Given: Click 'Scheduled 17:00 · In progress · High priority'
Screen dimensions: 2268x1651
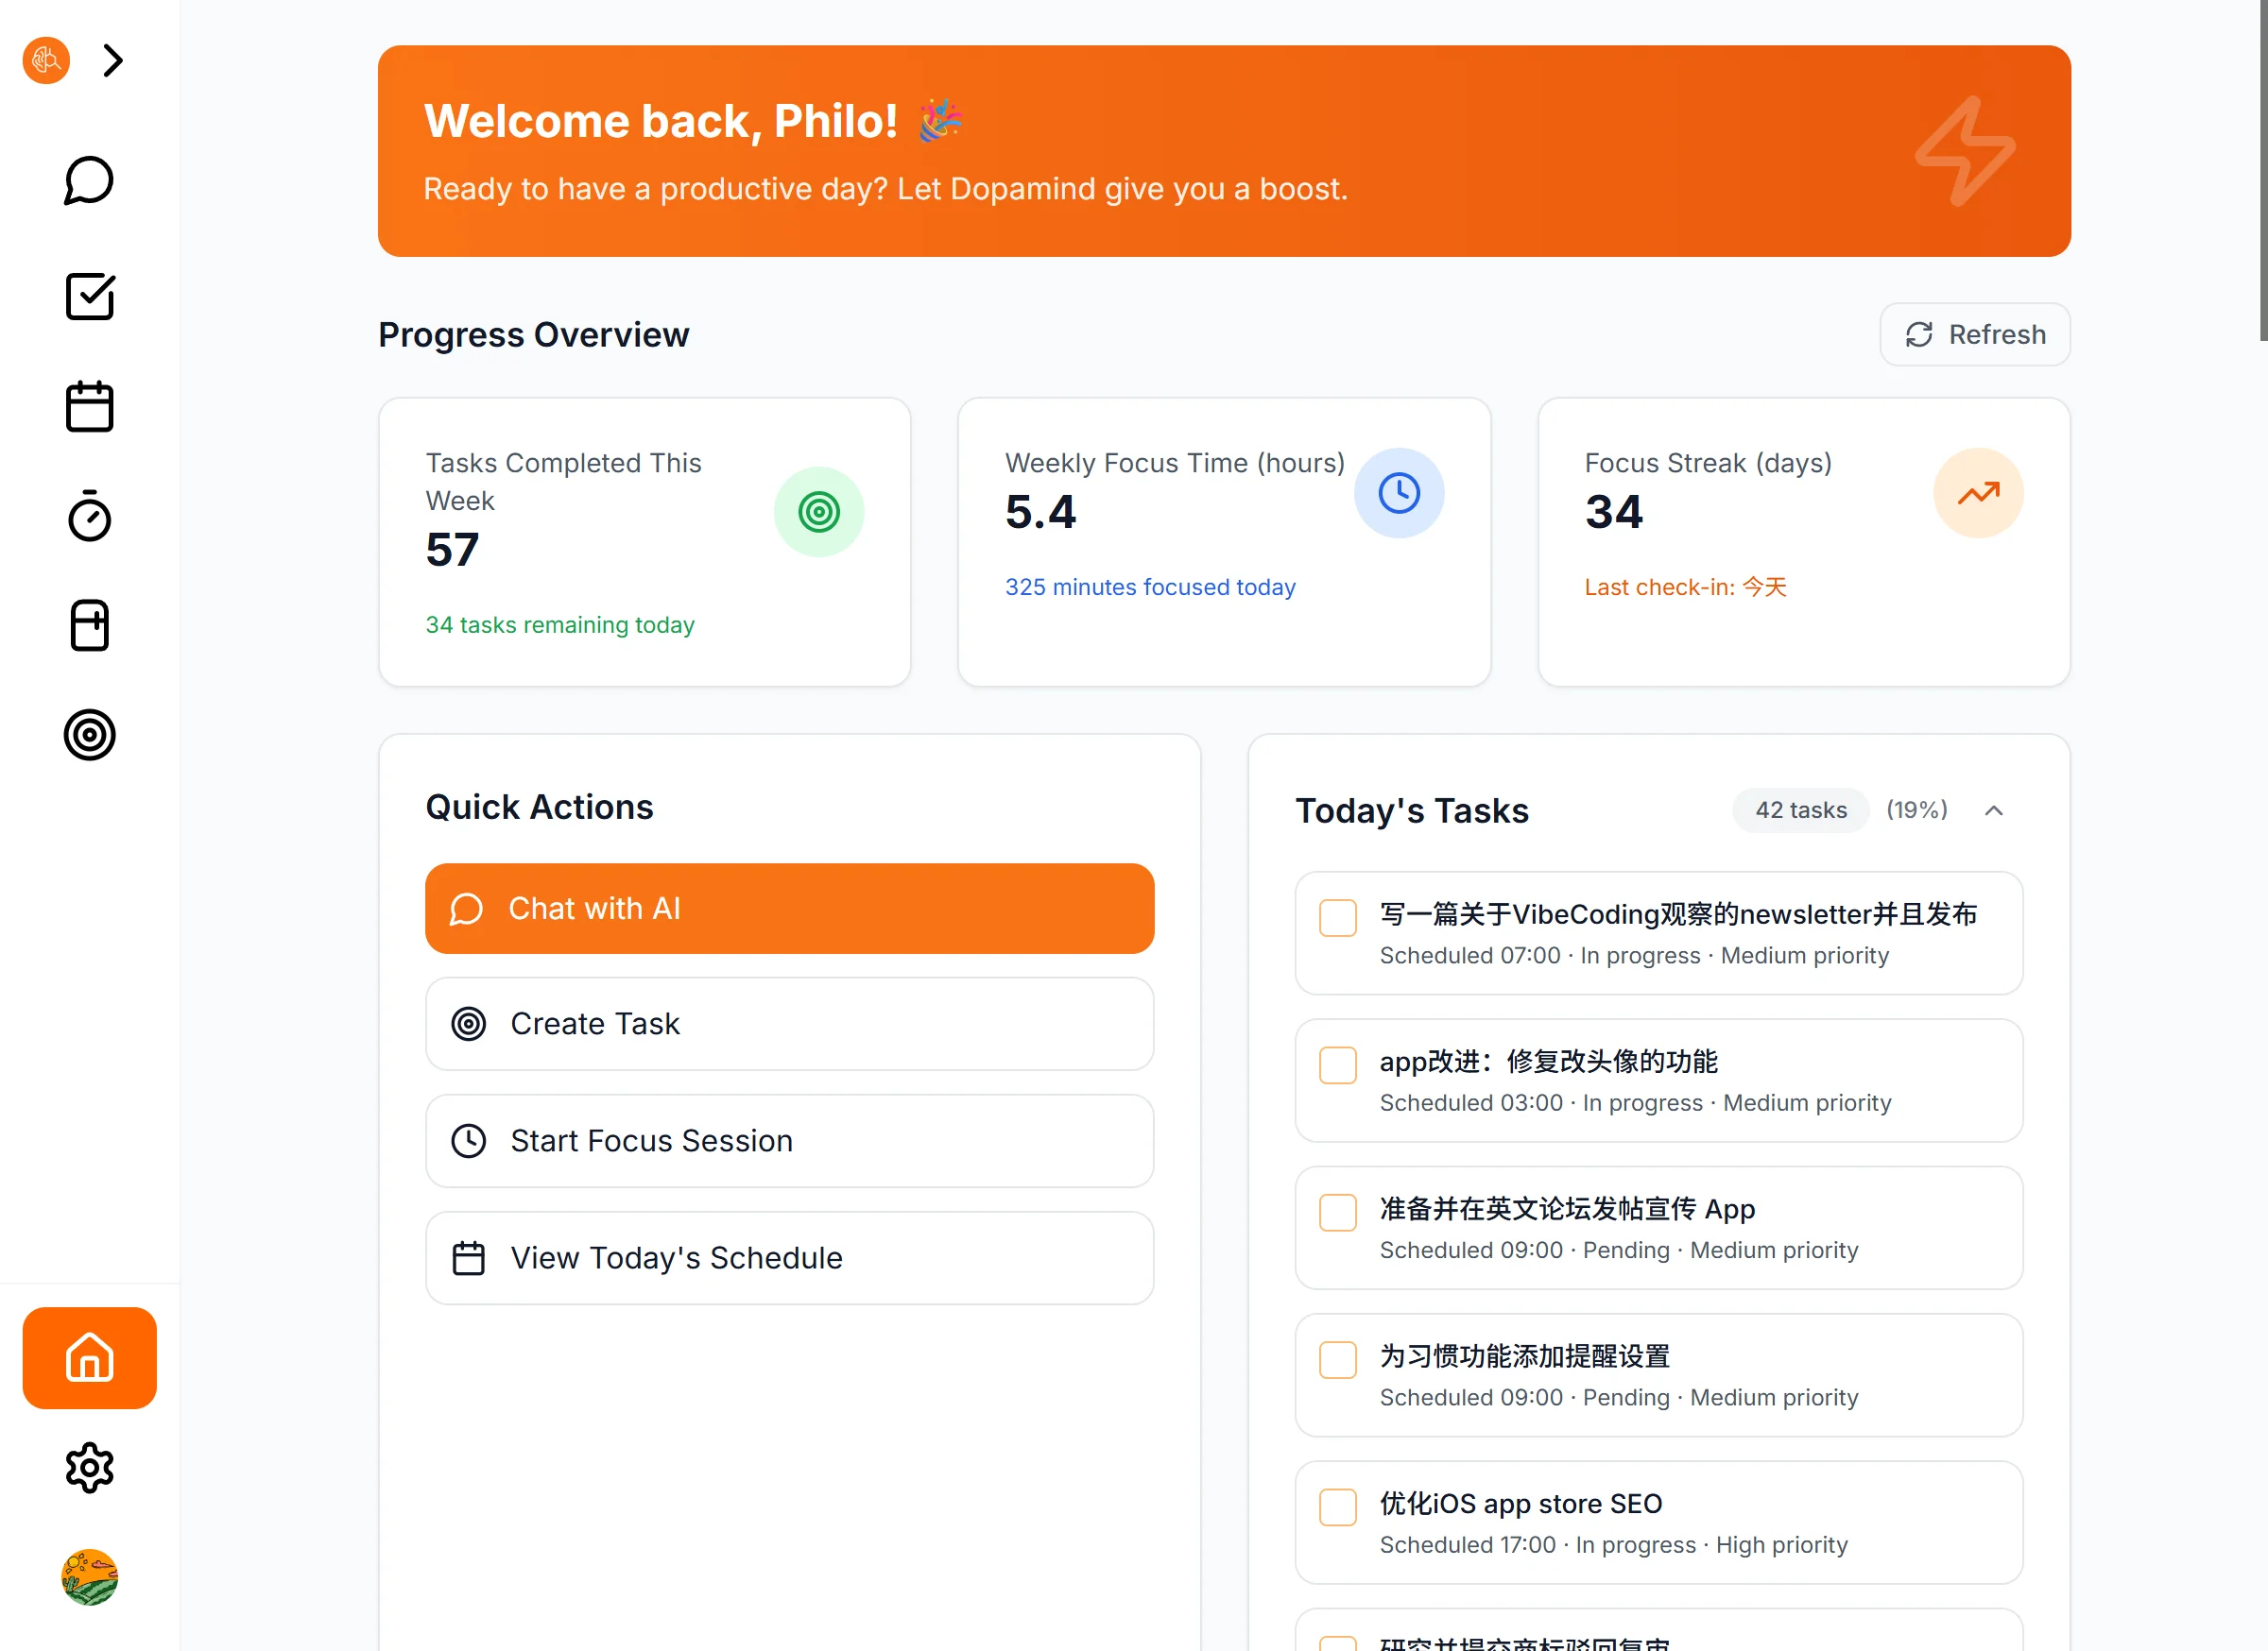Looking at the screenshot, I should pyautogui.click(x=1613, y=1545).
